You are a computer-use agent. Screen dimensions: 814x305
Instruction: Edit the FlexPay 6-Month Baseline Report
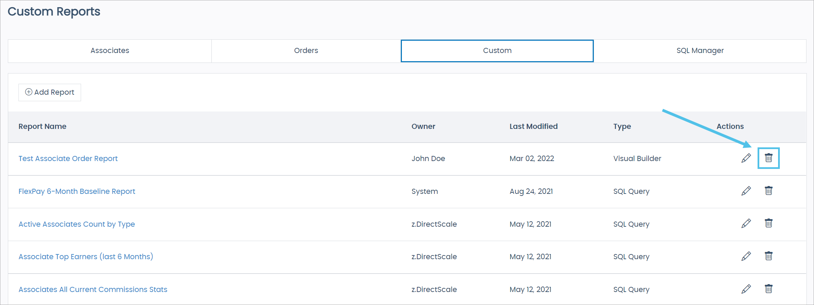(746, 191)
